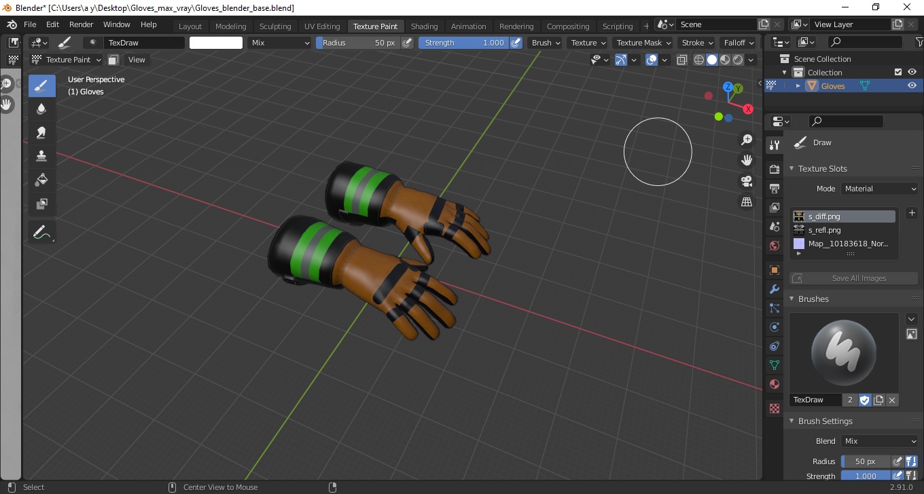This screenshot has width=924, height=494.
Task: Open the Edit menu
Action: pyautogui.click(x=52, y=24)
